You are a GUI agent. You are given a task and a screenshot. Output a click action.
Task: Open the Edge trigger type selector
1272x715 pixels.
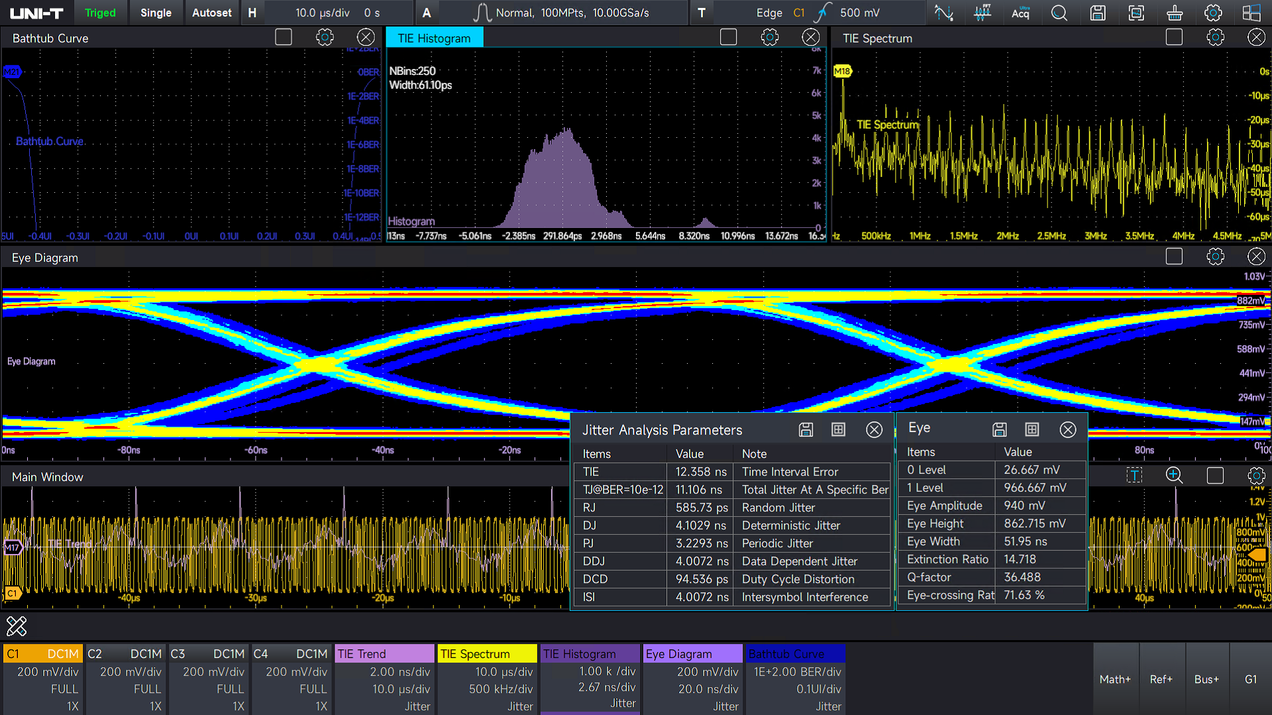point(769,13)
